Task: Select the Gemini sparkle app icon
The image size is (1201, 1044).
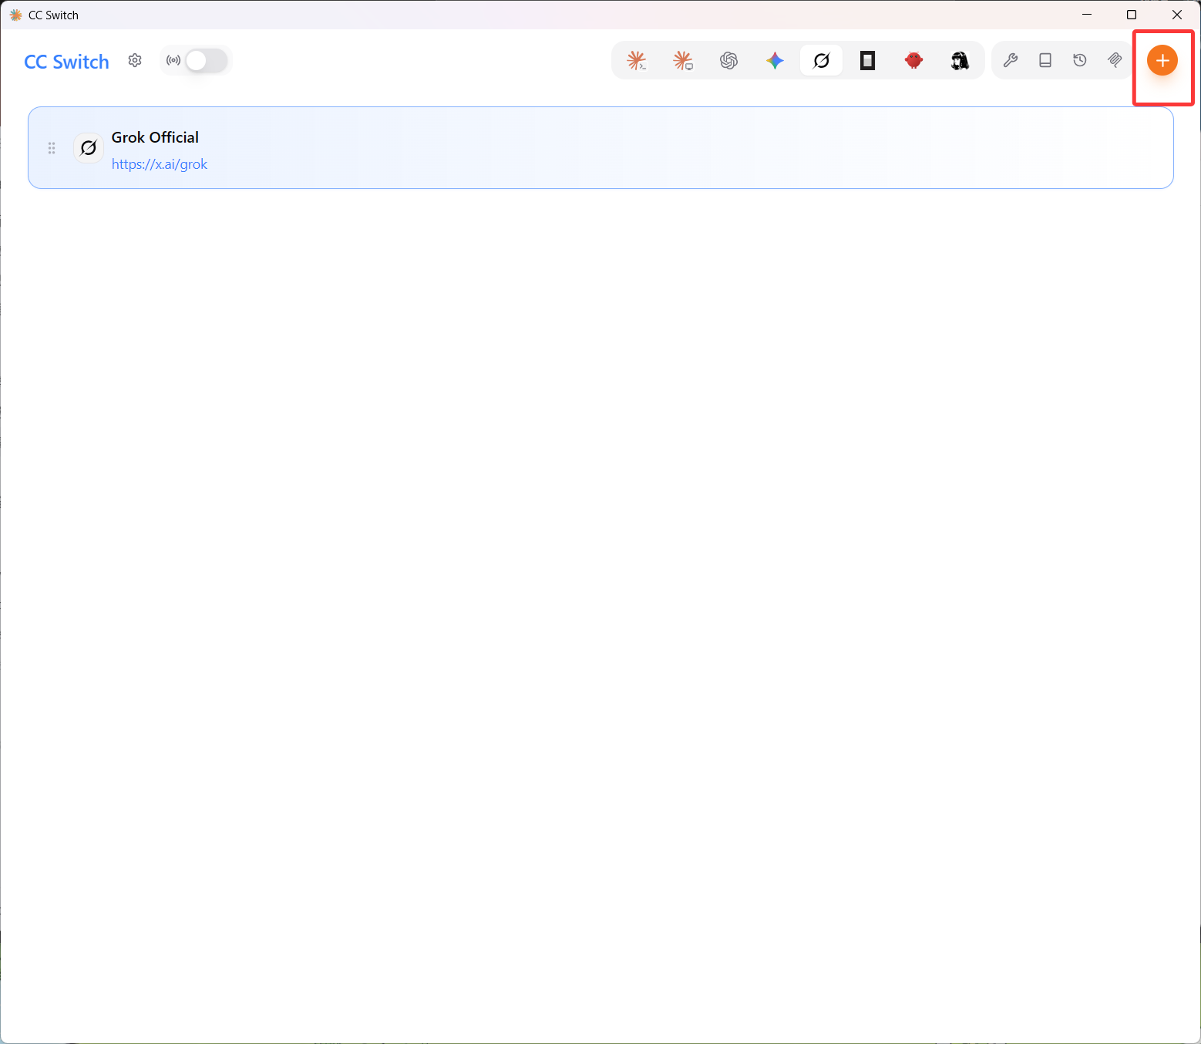Action: (x=775, y=60)
